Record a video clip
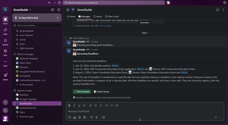Viewport: 228px width, 125px height. pyautogui.click(x=91, y=117)
